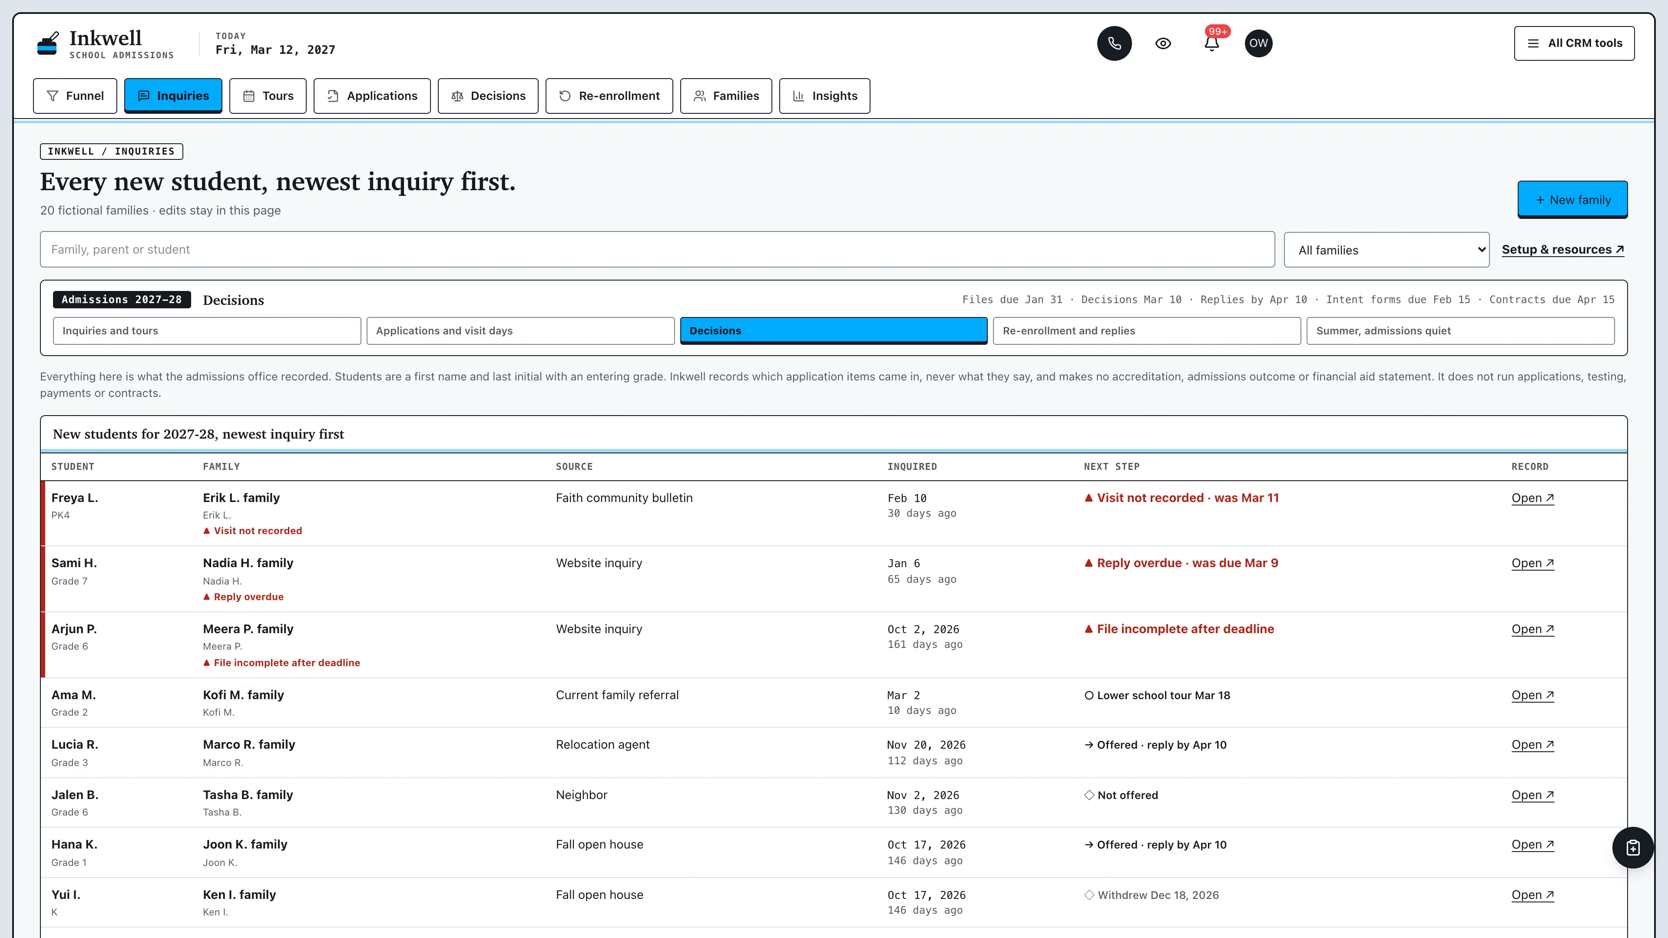Click 'Lower school tour Mar 18' next step
The height and width of the screenshot is (938, 1668).
click(x=1157, y=695)
